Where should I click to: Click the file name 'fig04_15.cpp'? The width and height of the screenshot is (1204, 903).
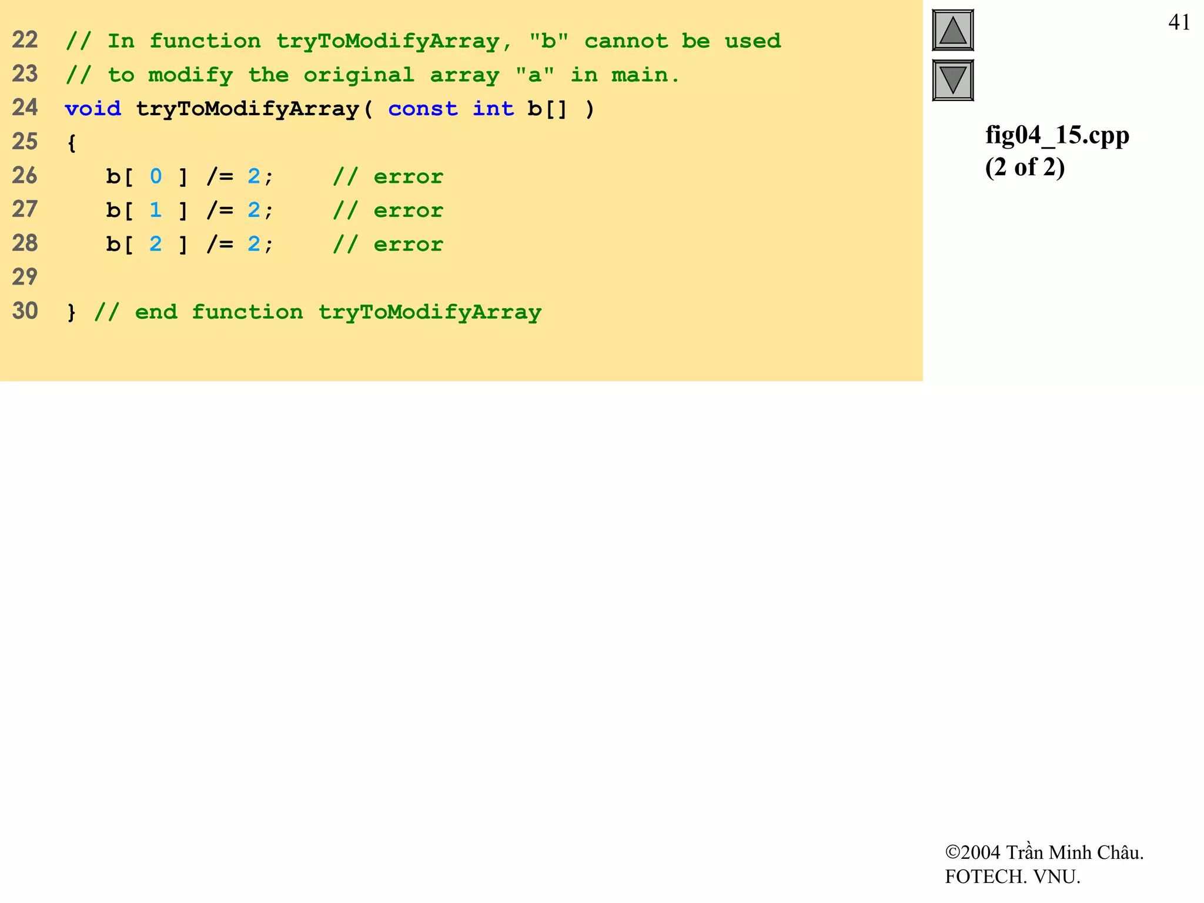pyautogui.click(x=1057, y=136)
